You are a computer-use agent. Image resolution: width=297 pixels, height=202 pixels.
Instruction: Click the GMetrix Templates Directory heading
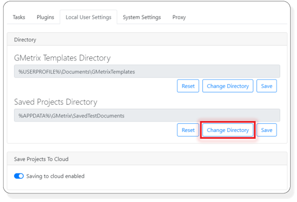(x=62, y=58)
